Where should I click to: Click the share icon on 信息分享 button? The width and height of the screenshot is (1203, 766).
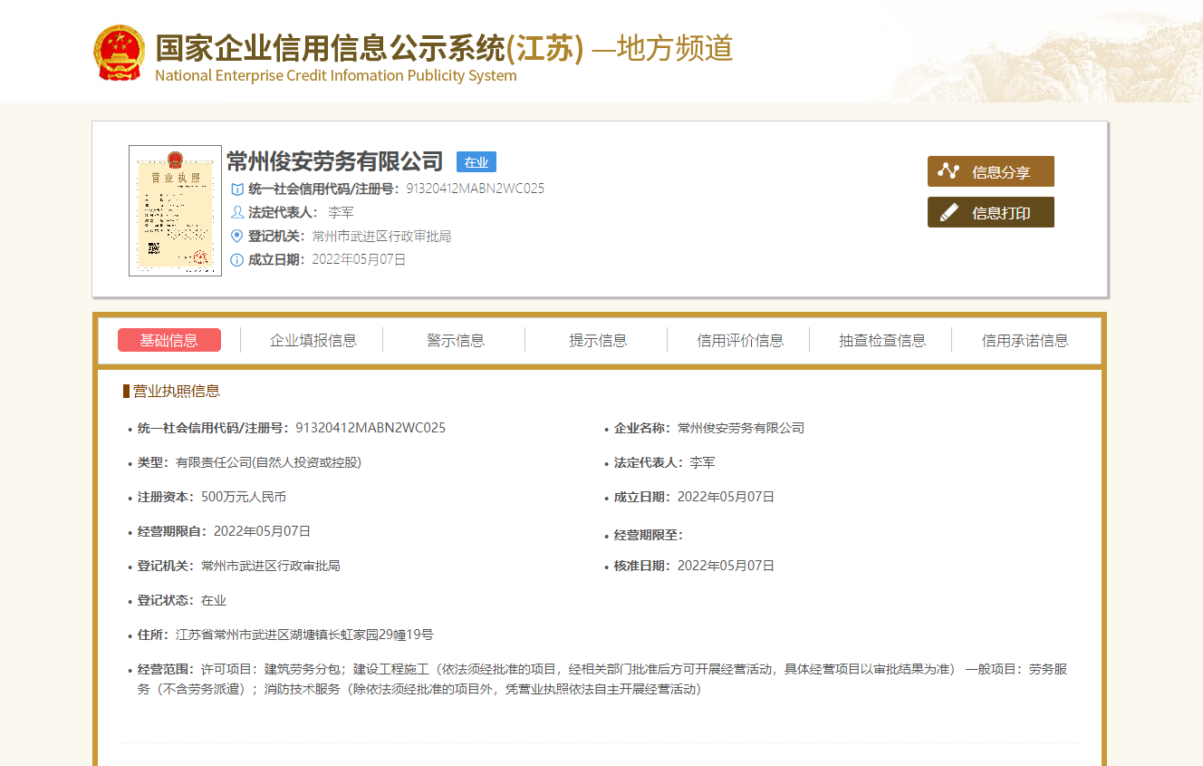click(948, 171)
